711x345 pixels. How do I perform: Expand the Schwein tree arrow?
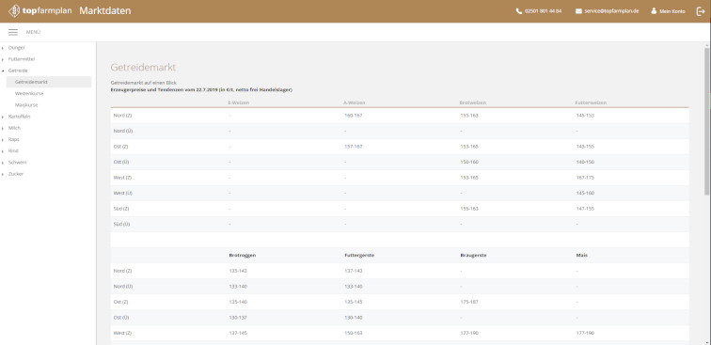(x=3, y=163)
